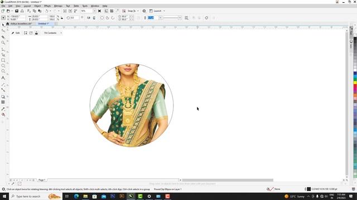This screenshot has width=357, height=200.
Task: Open the Launch dropdown
Action: (x=164, y=11)
